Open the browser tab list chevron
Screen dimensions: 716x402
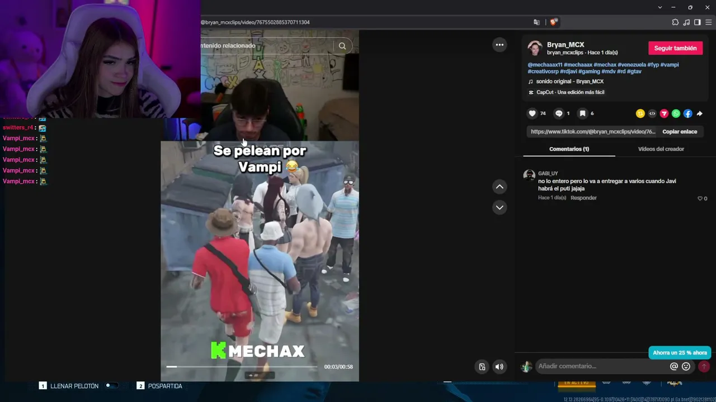(x=660, y=7)
